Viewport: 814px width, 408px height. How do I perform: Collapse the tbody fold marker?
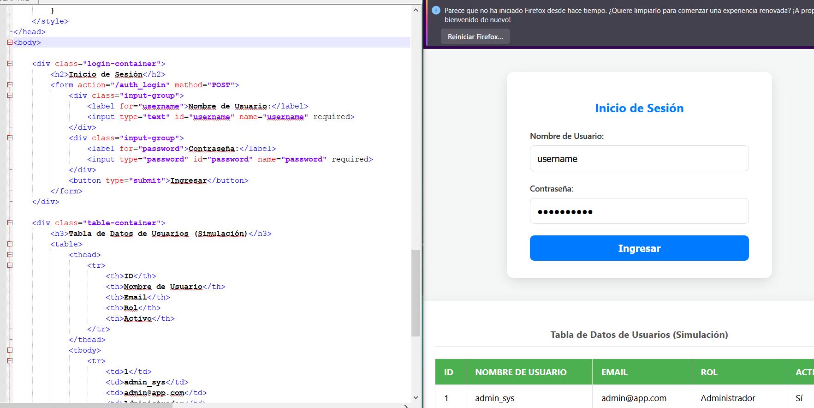pos(10,350)
